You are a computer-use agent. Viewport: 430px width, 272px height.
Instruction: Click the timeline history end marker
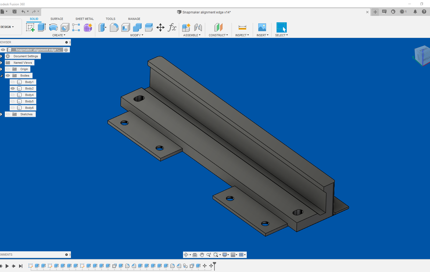pos(214,266)
